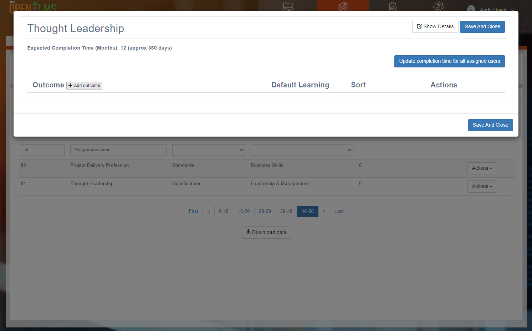Go to previous page with < button
The image size is (532, 331).
[x=209, y=212]
